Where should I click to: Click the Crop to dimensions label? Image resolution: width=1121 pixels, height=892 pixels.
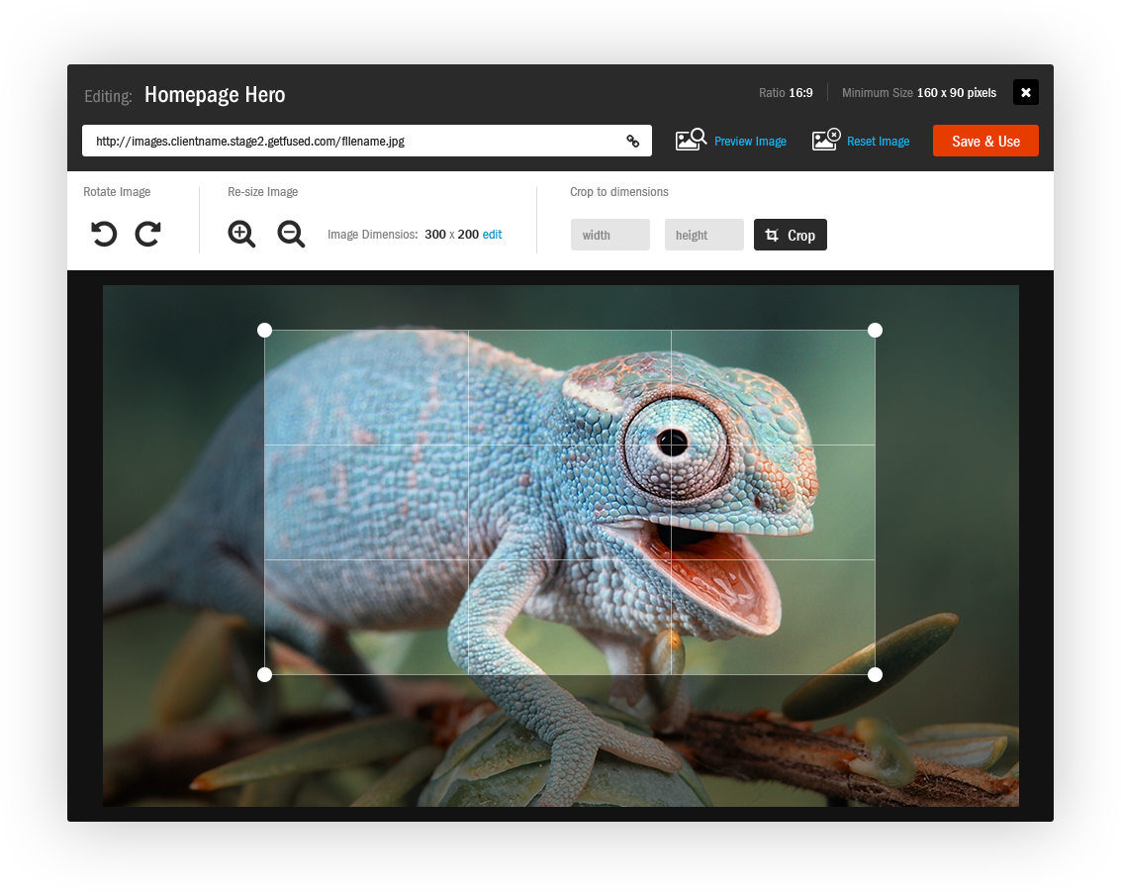coord(619,192)
